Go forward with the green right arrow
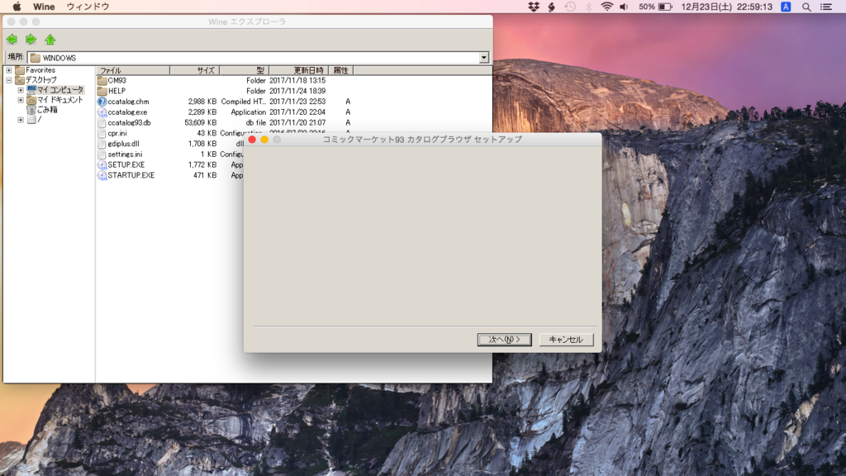Screen dimensions: 846x476 [31, 40]
